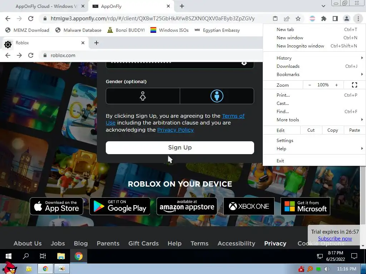Expand the More tools submenu
Image resolution: width=366 pixels, height=274 pixels.
[x=314, y=120]
